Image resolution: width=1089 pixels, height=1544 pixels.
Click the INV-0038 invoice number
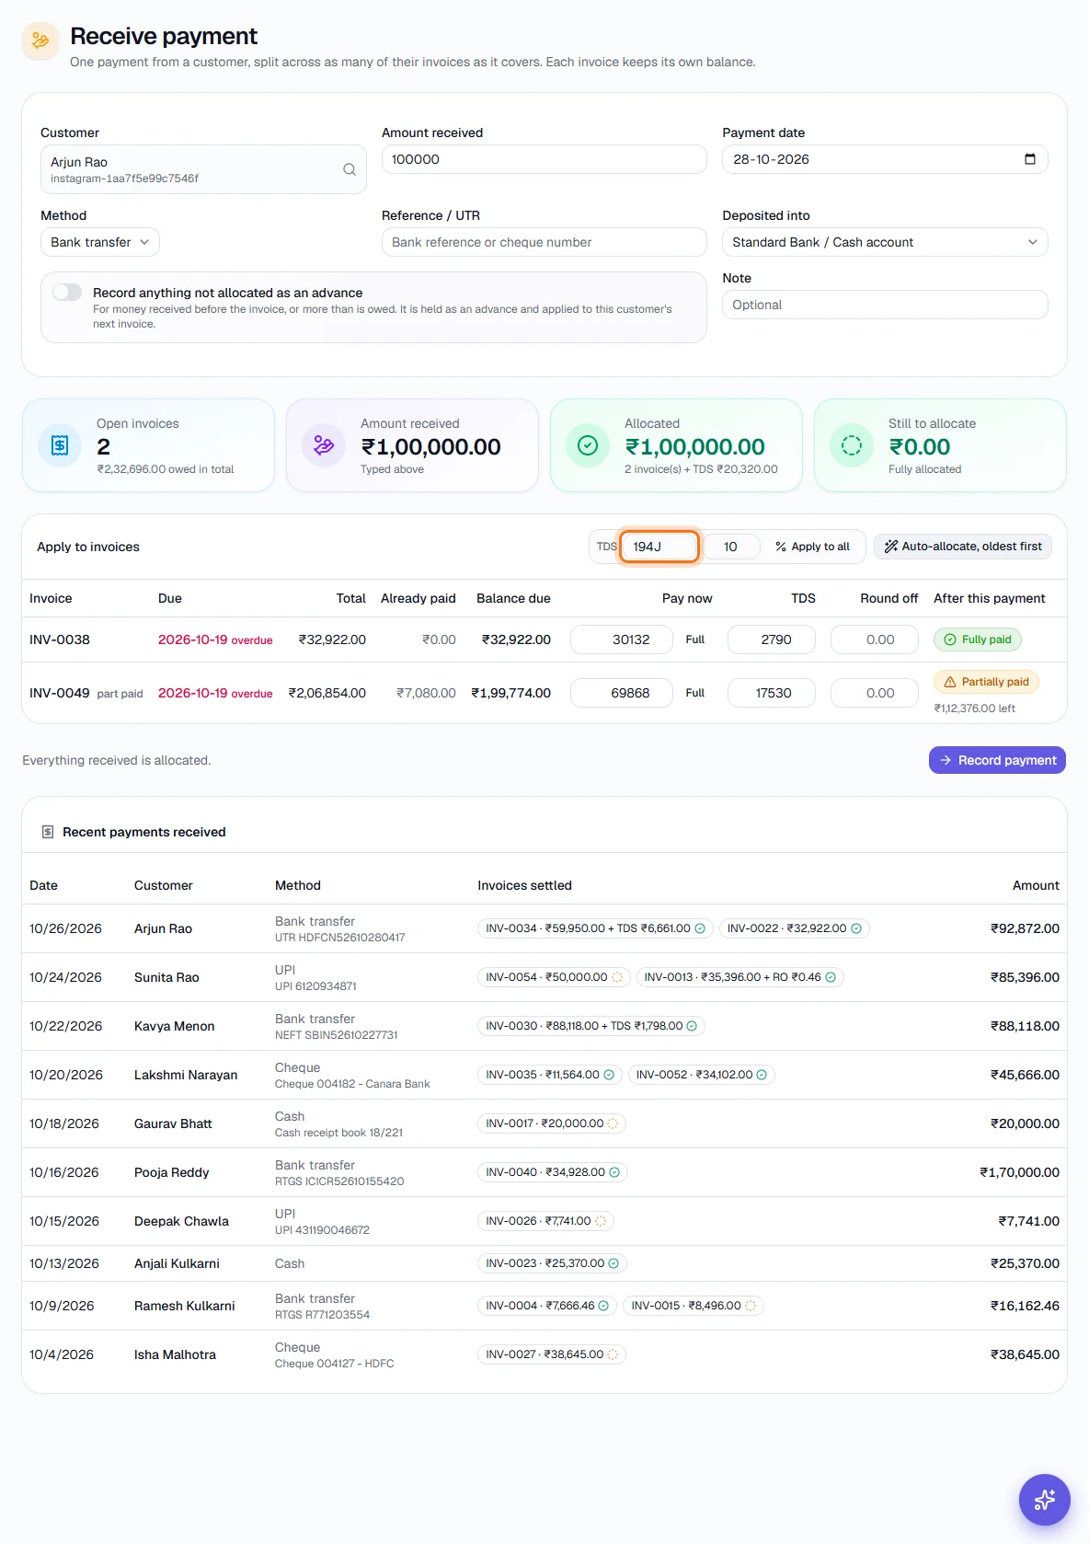click(x=60, y=639)
